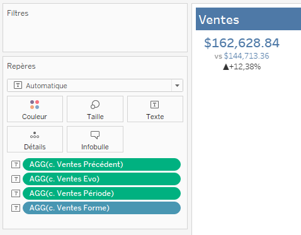Open the Texte marks card
301x235 pixels.
(x=155, y=109)
